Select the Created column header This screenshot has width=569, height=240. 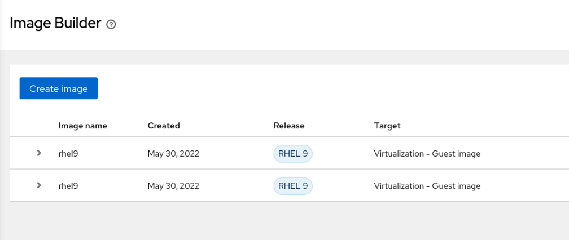164,126
